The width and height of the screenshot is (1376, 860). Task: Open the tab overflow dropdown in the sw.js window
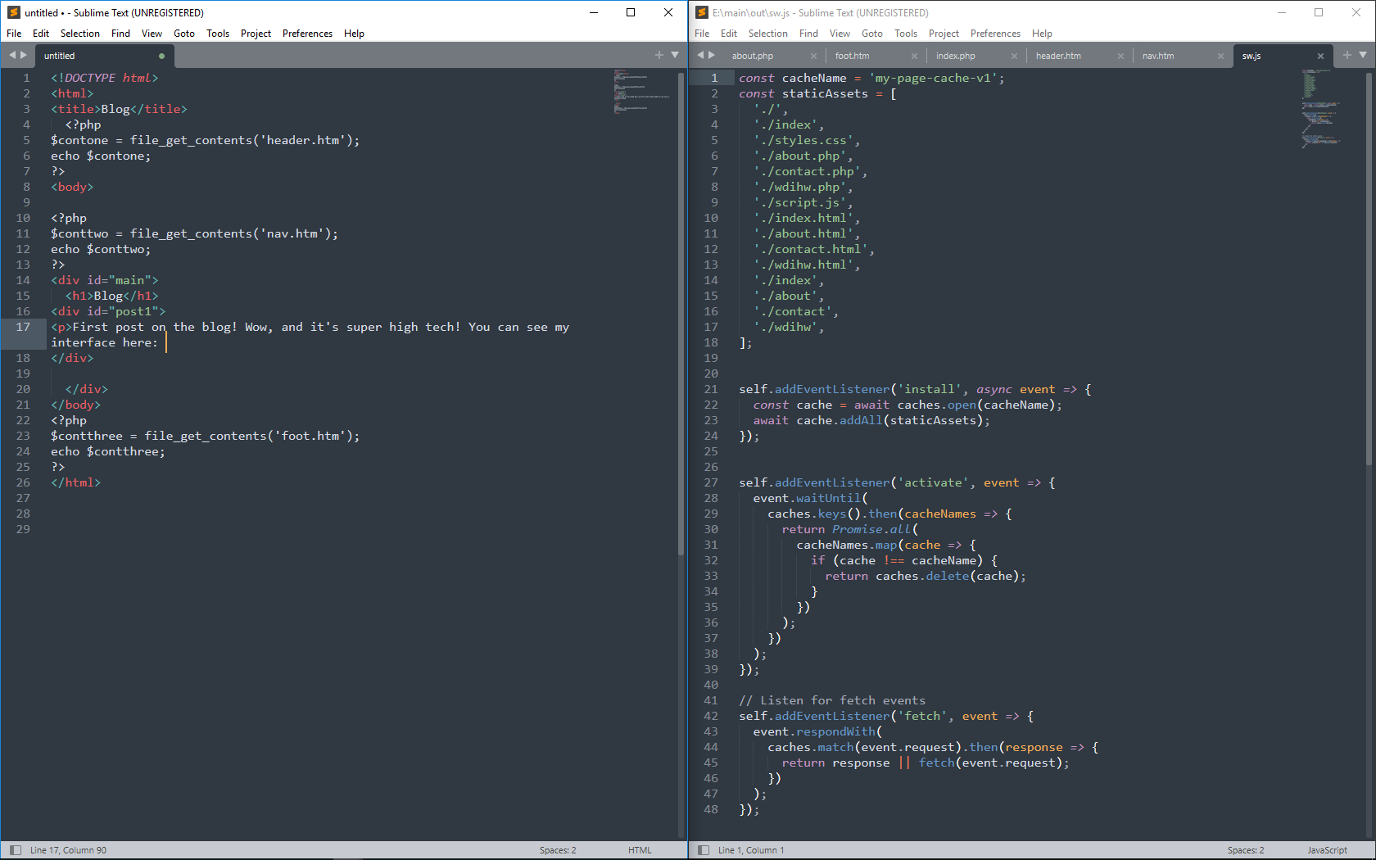click(1362, 55)
